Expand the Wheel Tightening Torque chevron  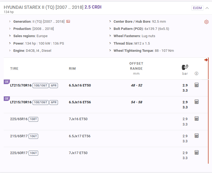pos(110,50)
